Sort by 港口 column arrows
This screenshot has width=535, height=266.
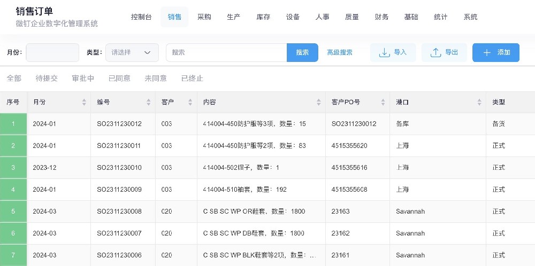tap(479, 102)
